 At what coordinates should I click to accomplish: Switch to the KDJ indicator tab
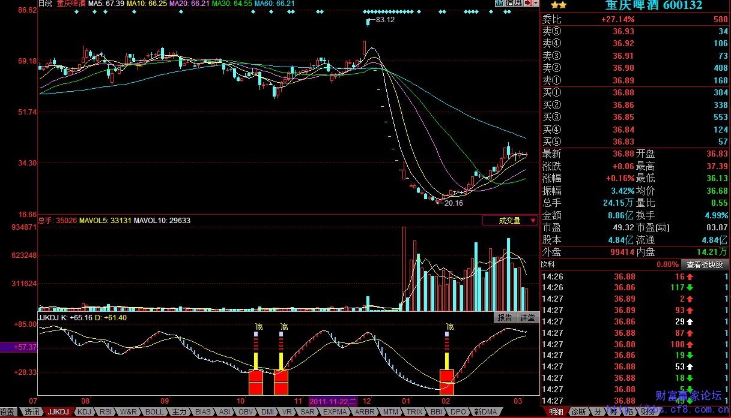tap(85, 412)
